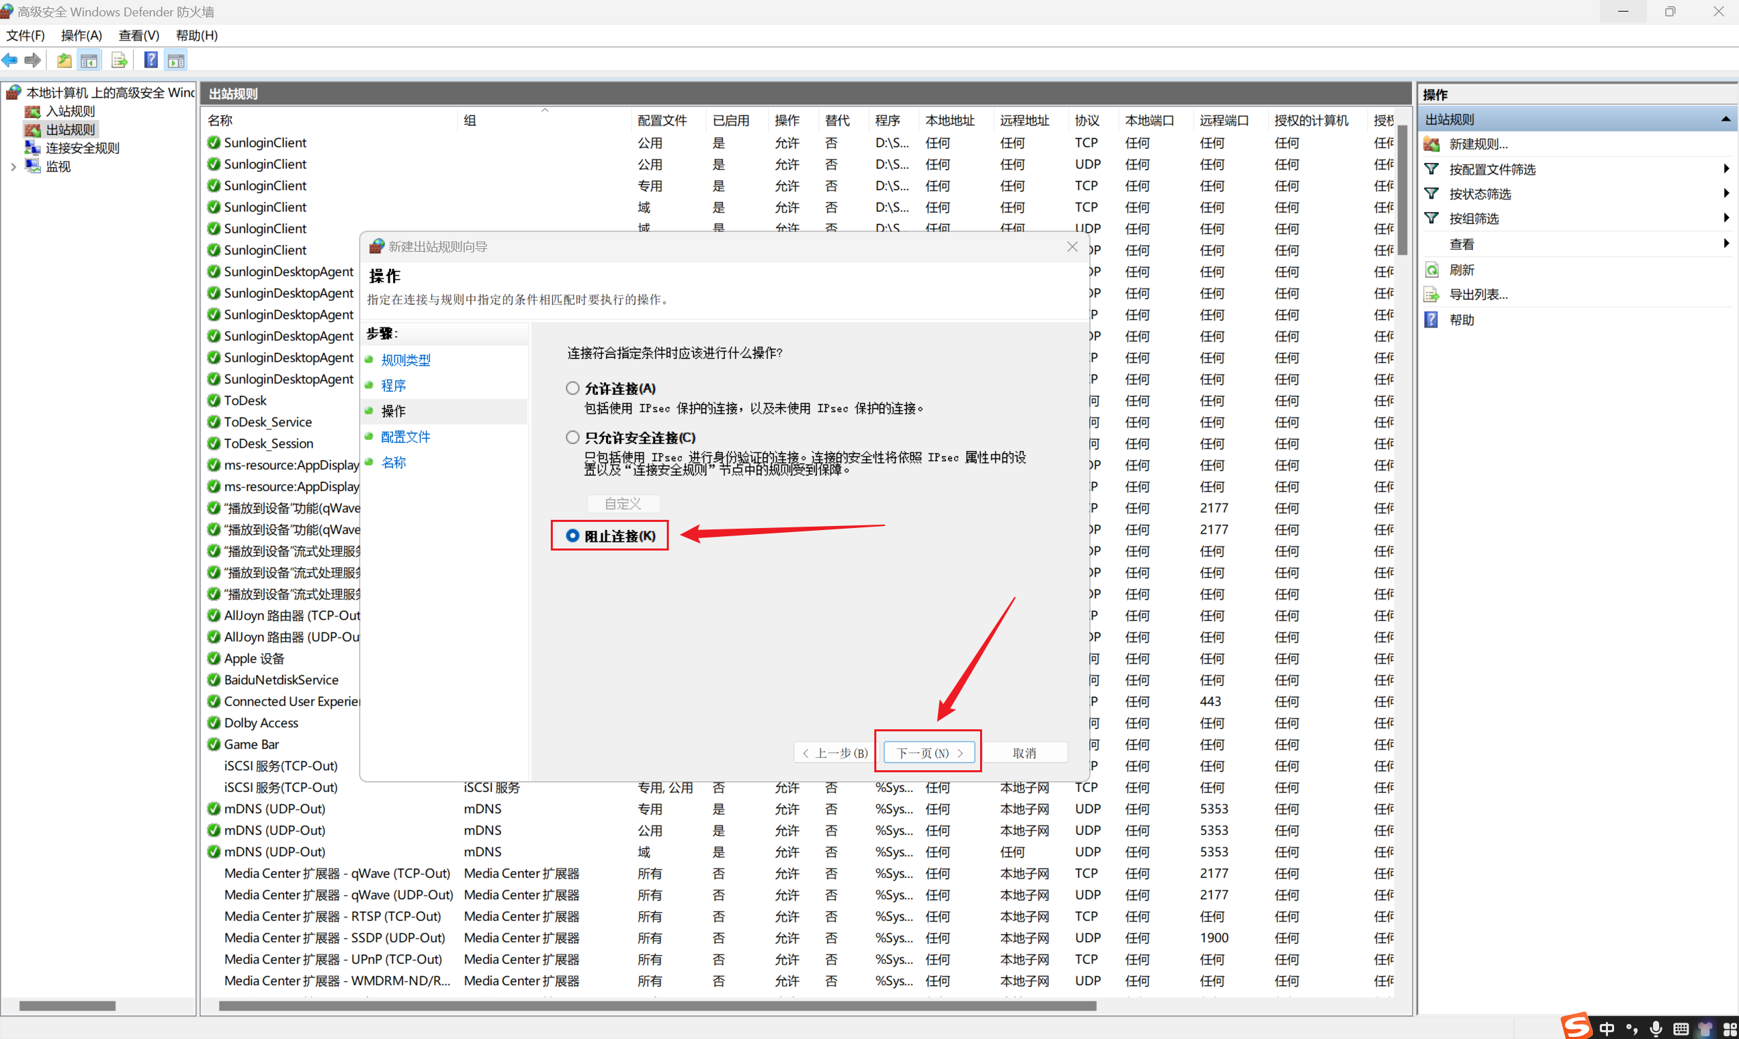Viewport: 1739px width, 1039px height.
Task: Click the green check icon of the ToDesk rule
Action: pos(214,400)
